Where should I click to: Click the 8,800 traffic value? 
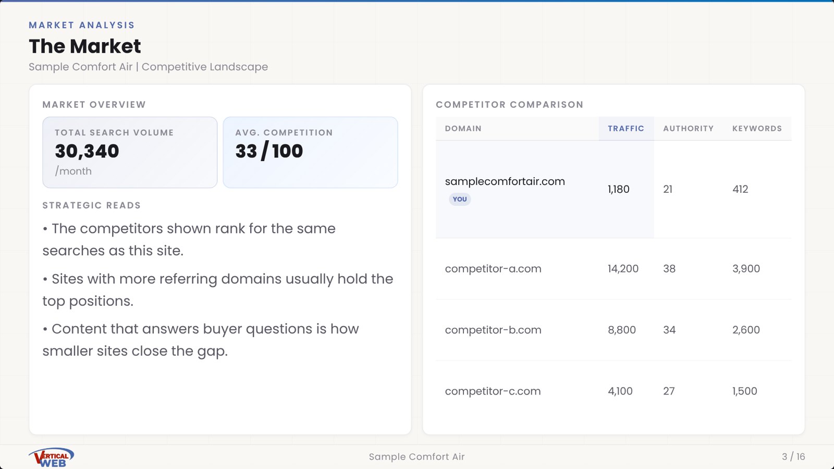(622, 330)
